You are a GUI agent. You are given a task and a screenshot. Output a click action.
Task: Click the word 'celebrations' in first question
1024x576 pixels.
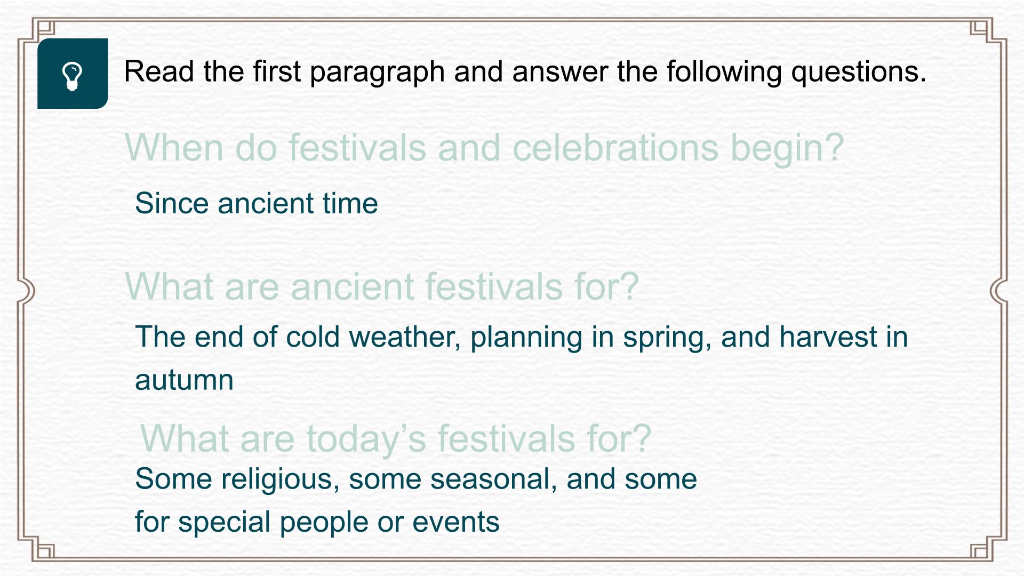point(615,148)
